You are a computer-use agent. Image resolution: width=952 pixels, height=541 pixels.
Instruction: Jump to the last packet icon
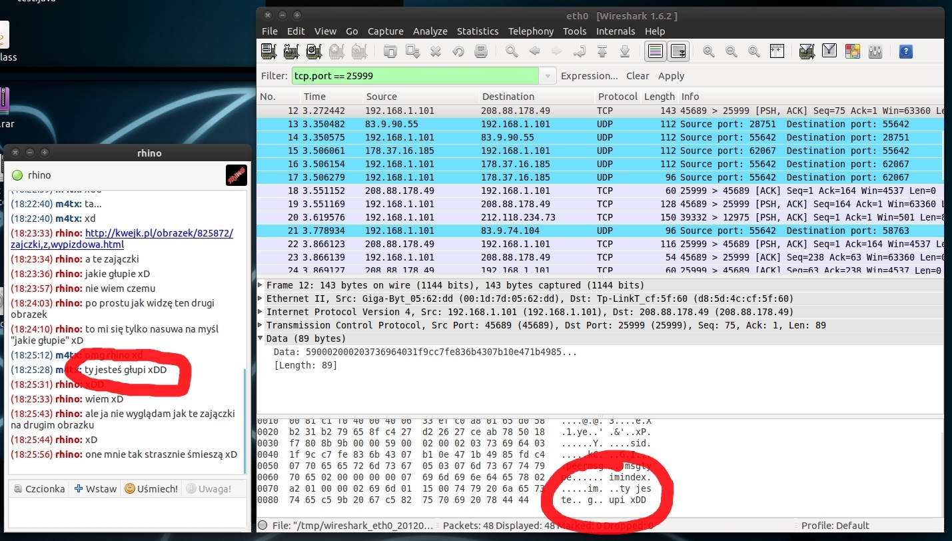click(625, 51)
